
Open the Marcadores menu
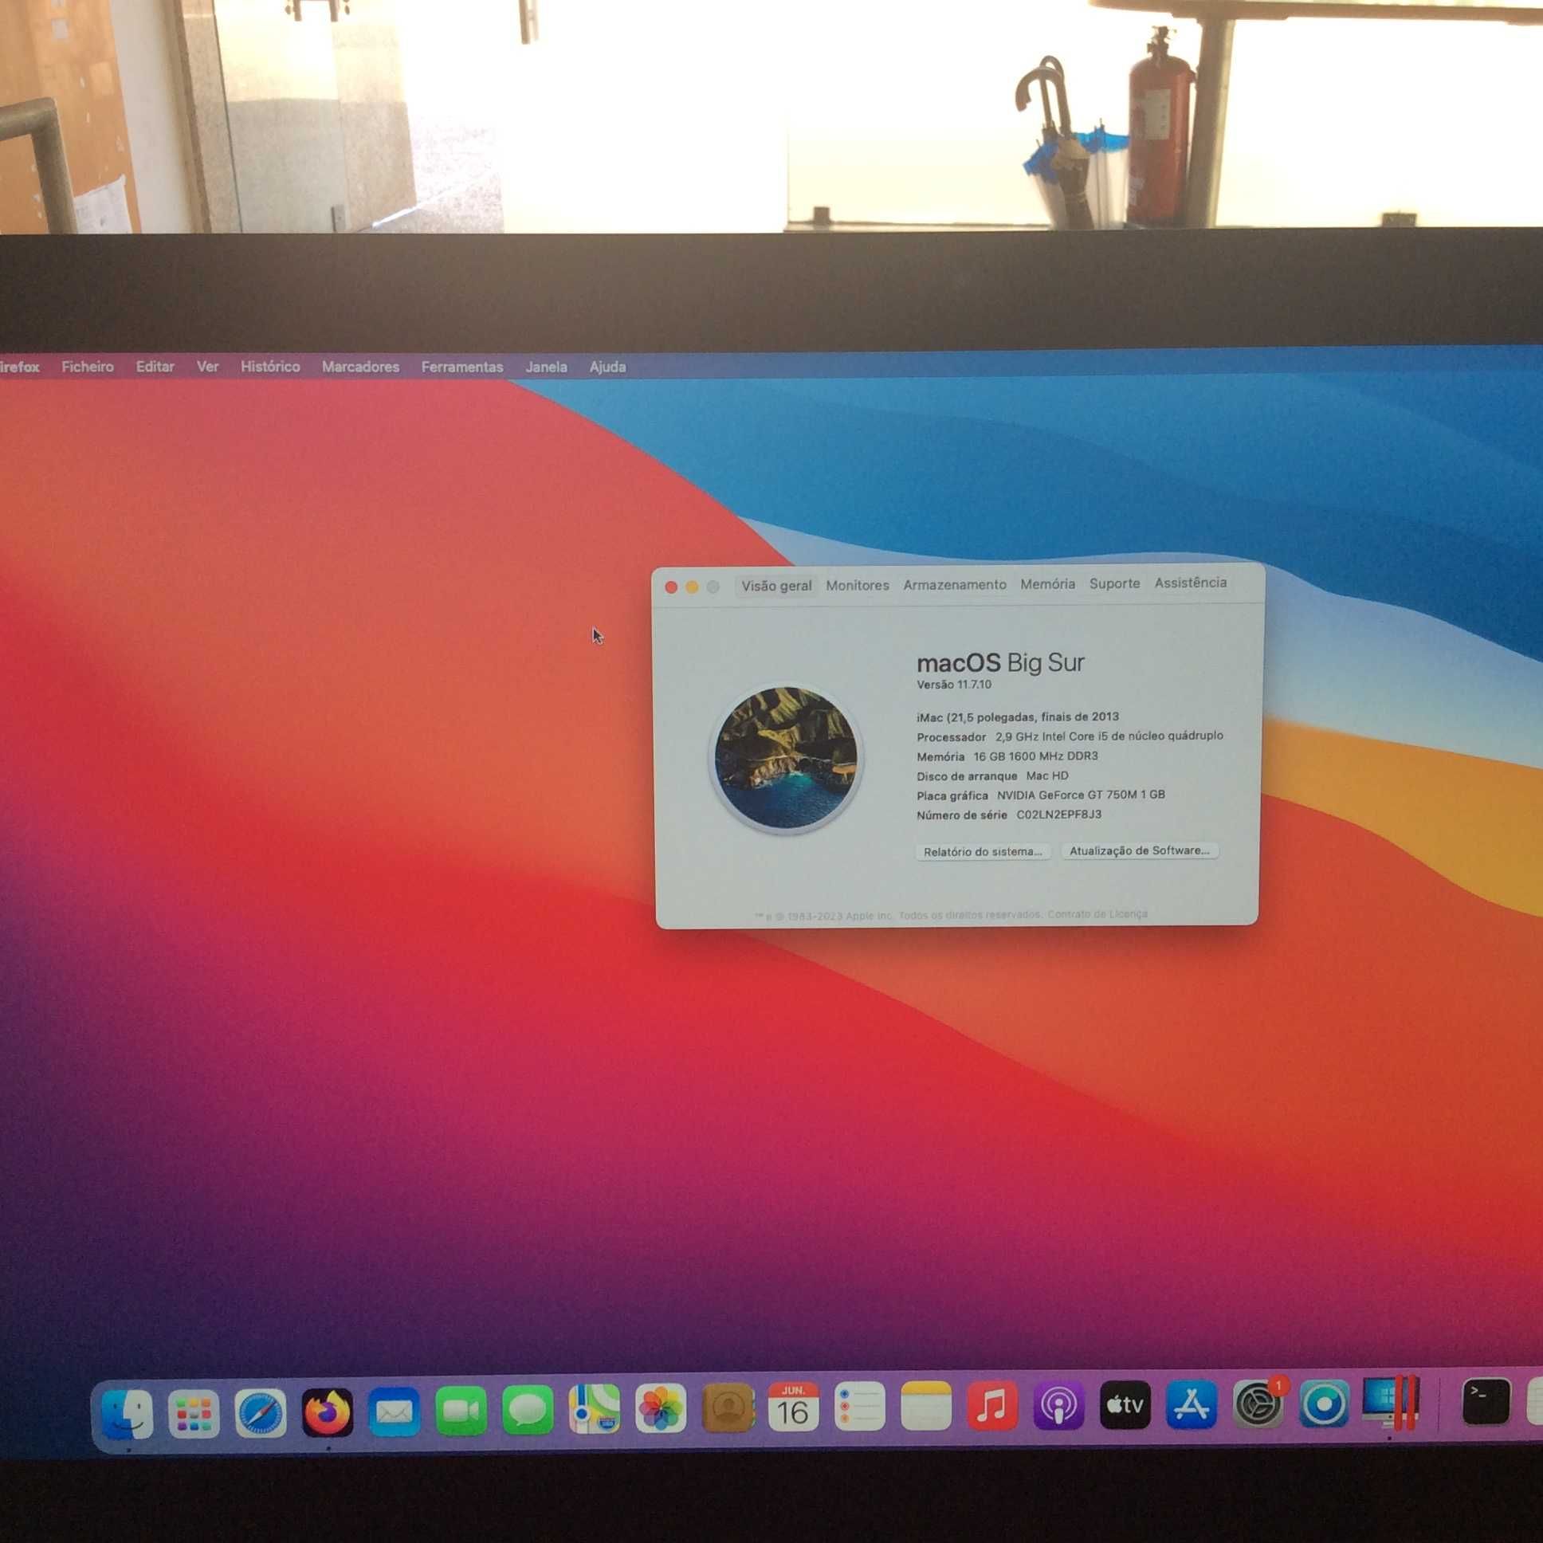coord(361,367)
